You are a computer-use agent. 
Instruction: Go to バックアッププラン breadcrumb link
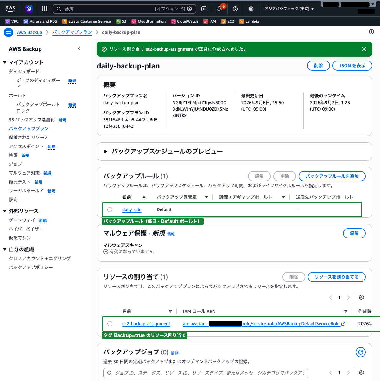click(x=72, y=32)
